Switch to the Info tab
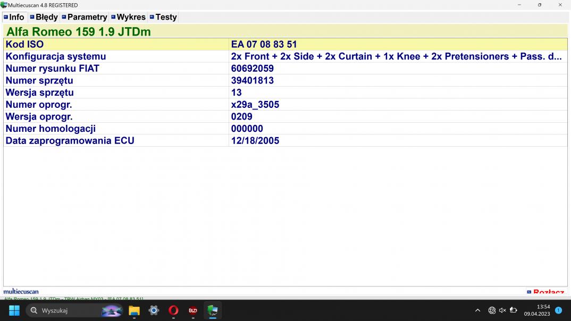 coord(14,17)
